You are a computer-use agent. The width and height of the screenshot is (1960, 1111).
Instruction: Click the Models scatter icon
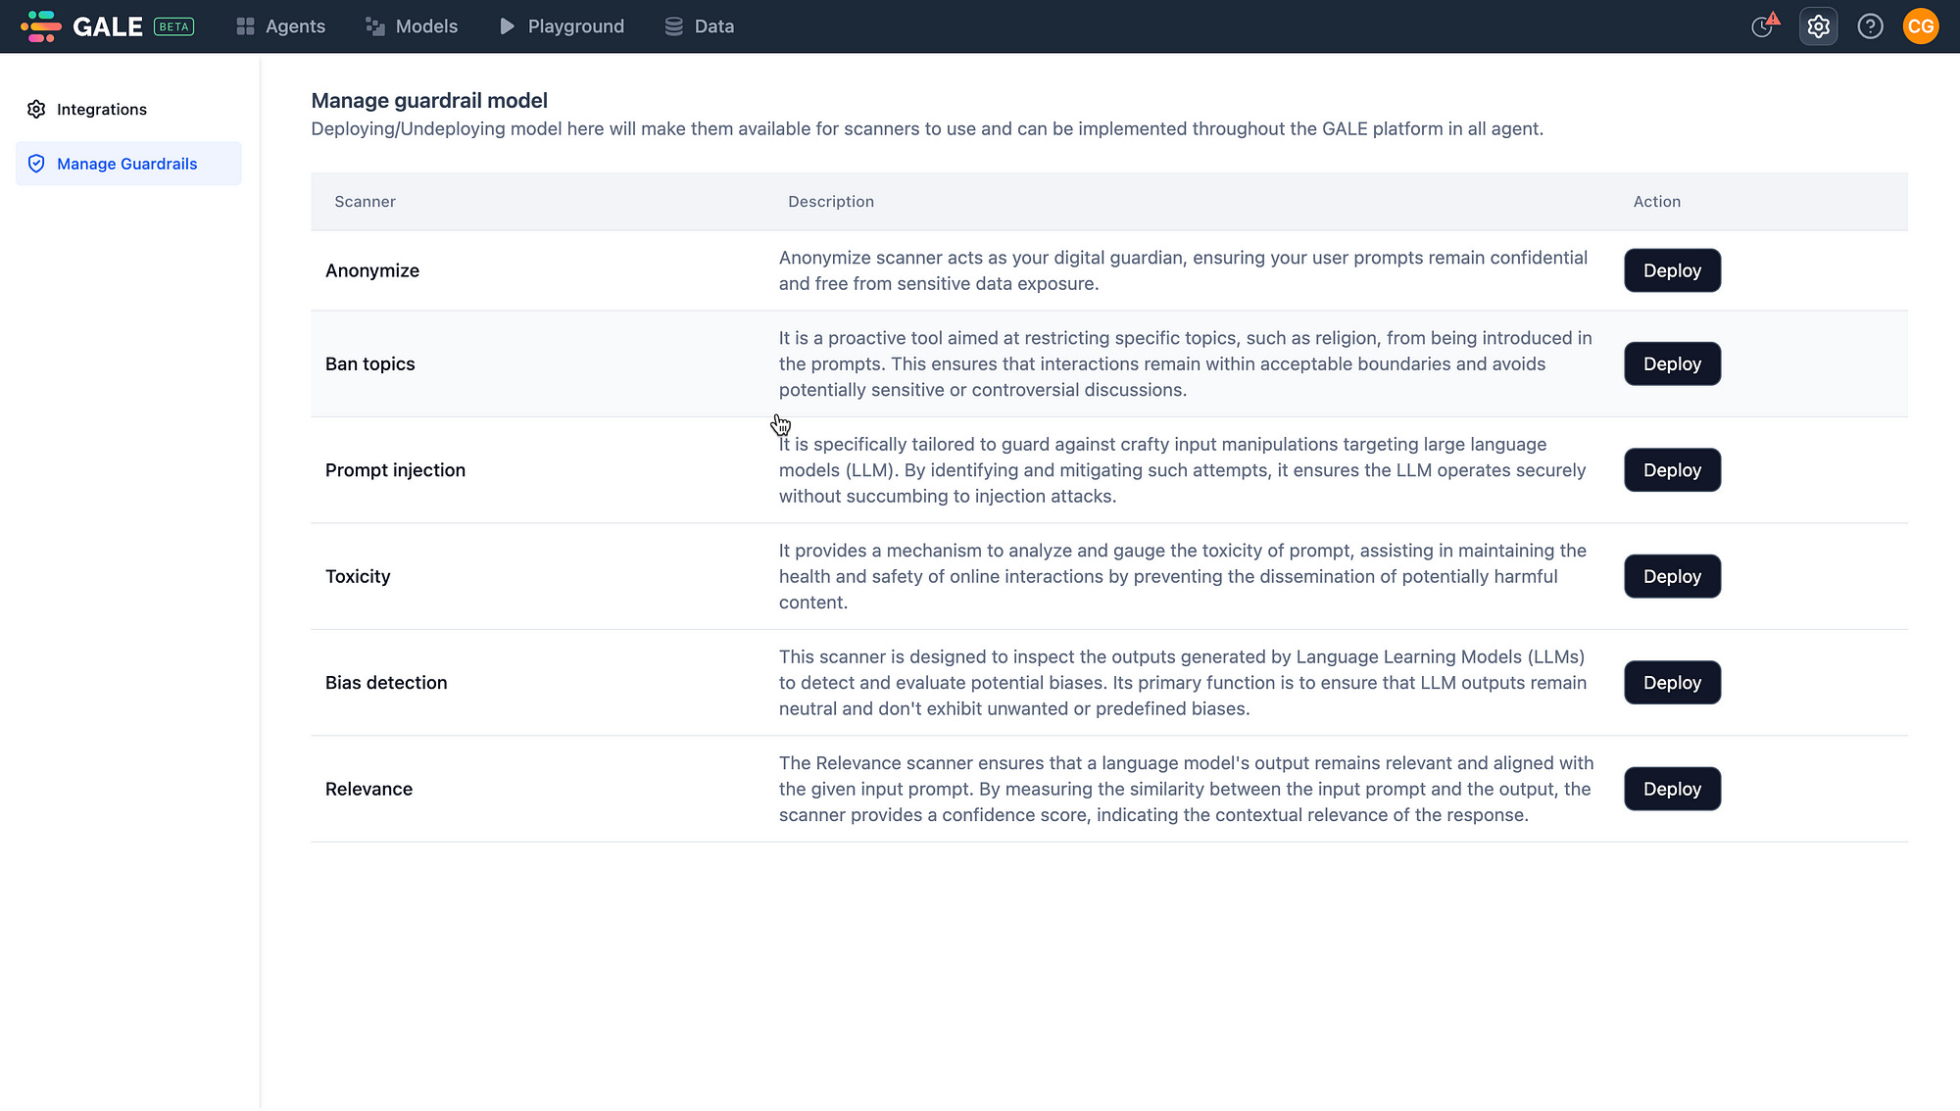(374, 26)
